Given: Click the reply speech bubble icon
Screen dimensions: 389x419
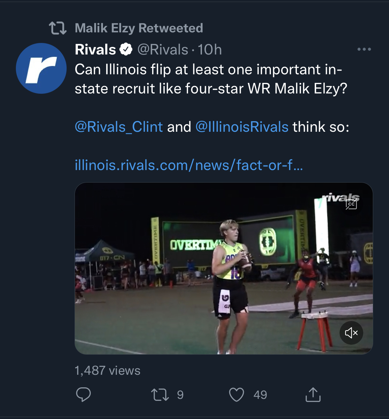Looking at the screenshot, I should (x=83, y=395).
